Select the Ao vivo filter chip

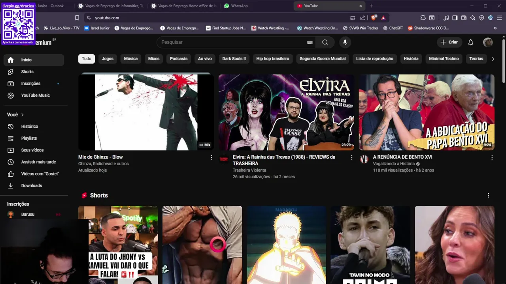[x=205, y=59]
